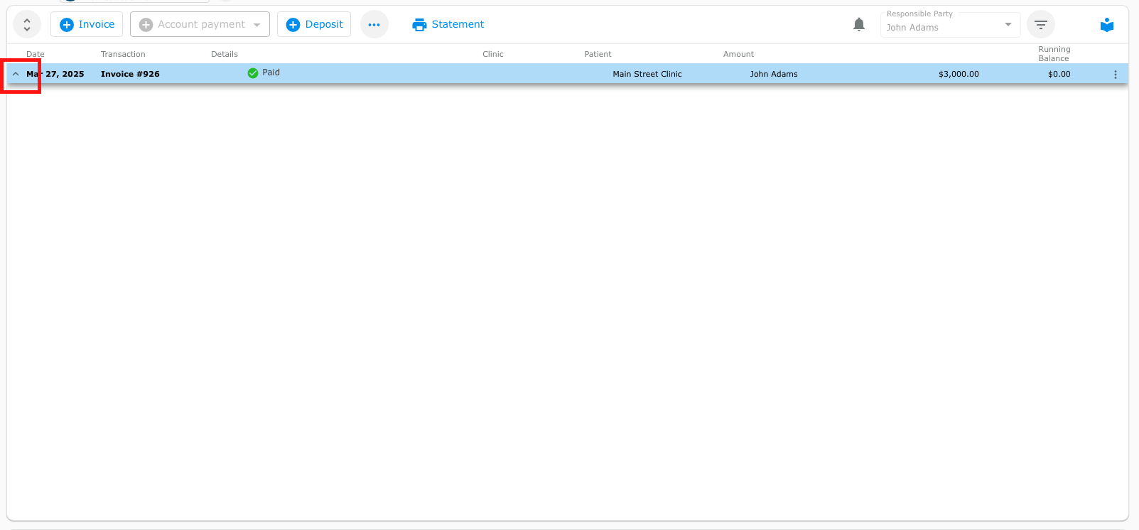
Task: Click the Running Balance column header
Action: (x=1054, y=54)
